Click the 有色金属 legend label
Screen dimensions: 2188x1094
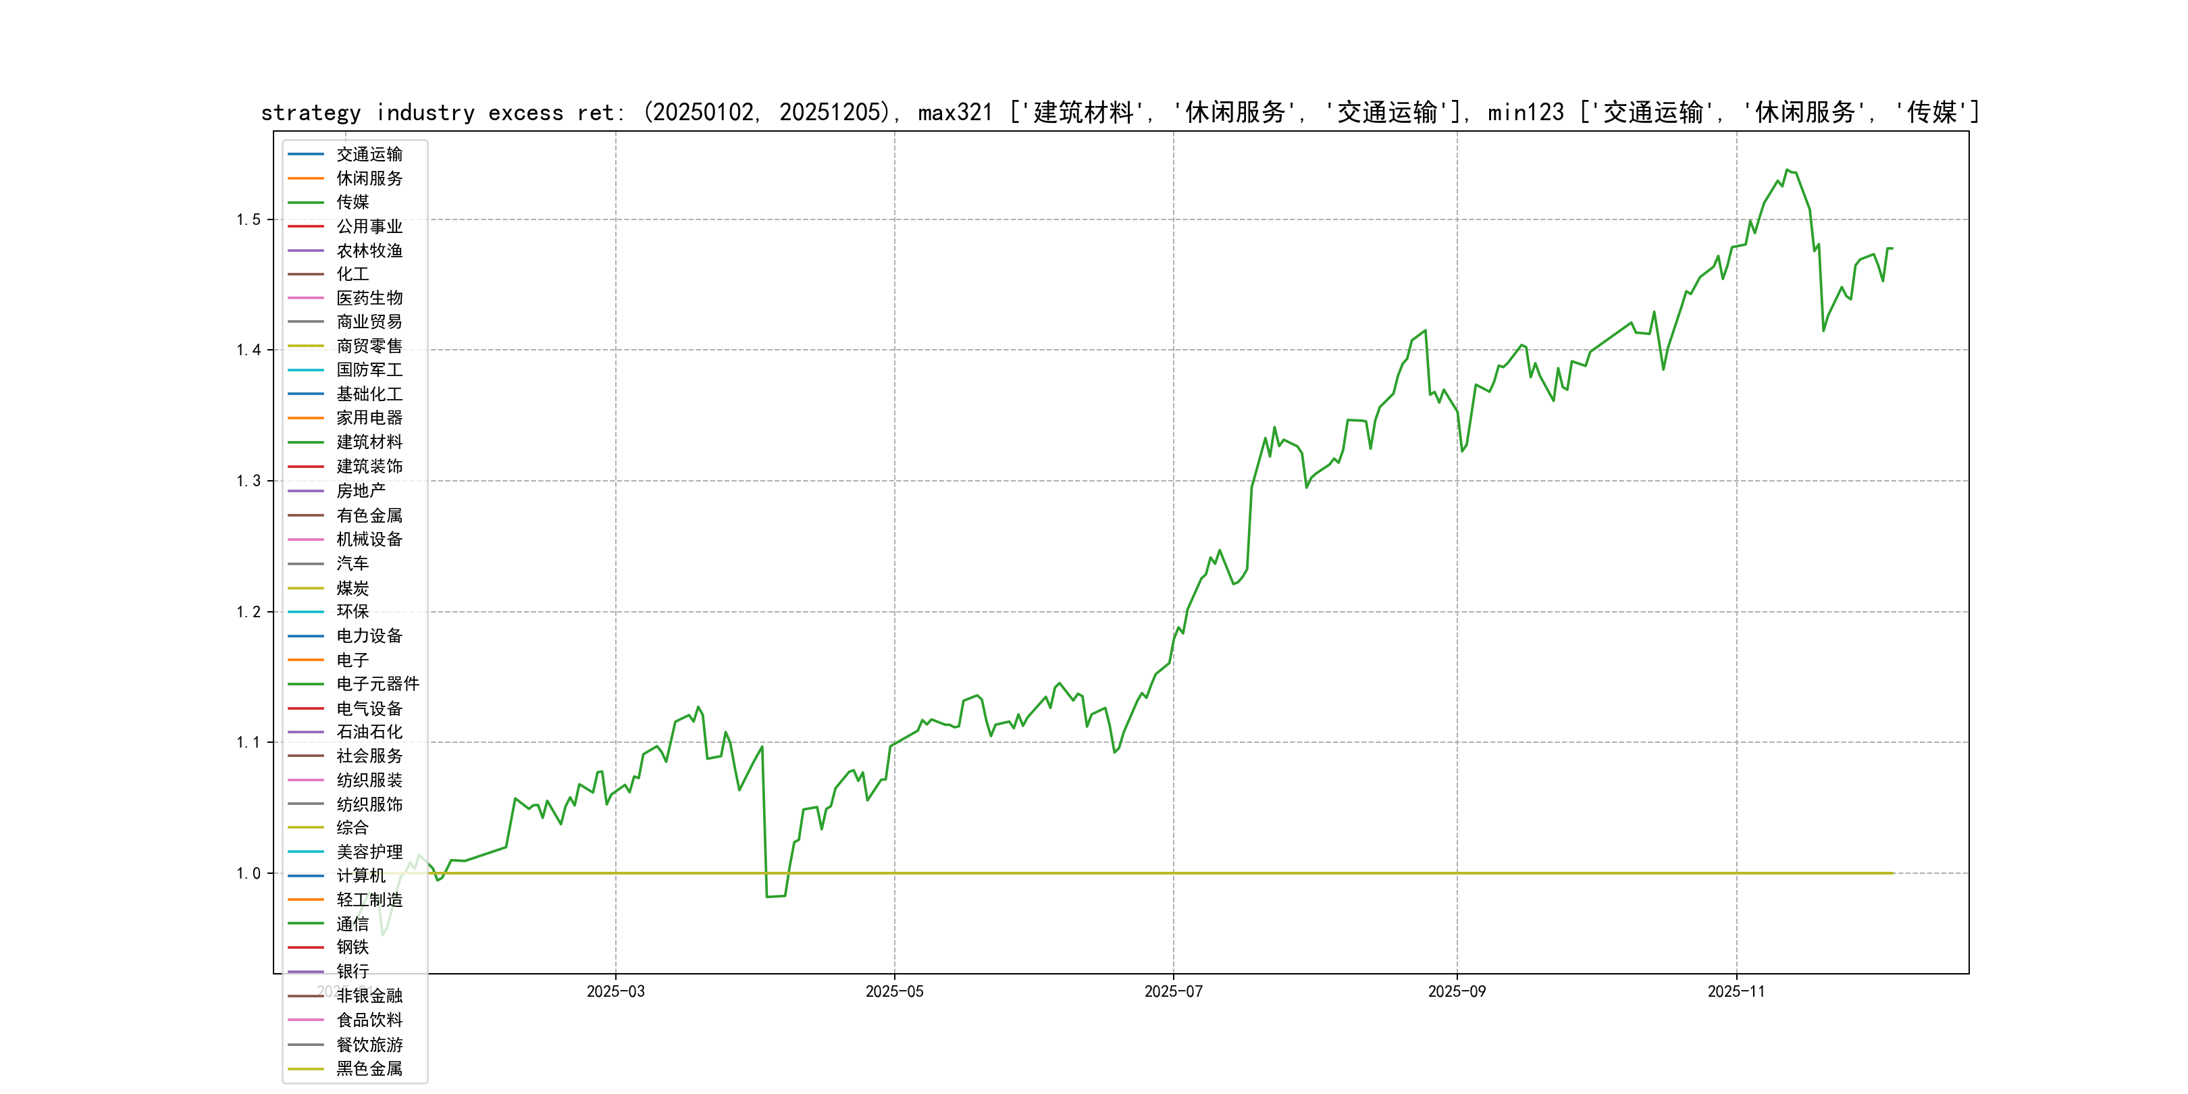369,515
